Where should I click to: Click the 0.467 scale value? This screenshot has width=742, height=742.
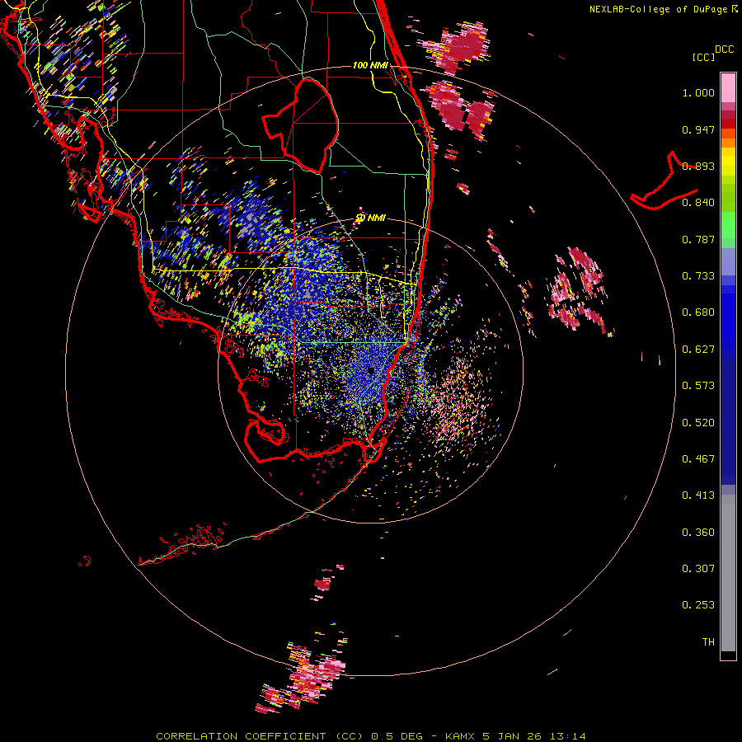[x=698, y=459]
